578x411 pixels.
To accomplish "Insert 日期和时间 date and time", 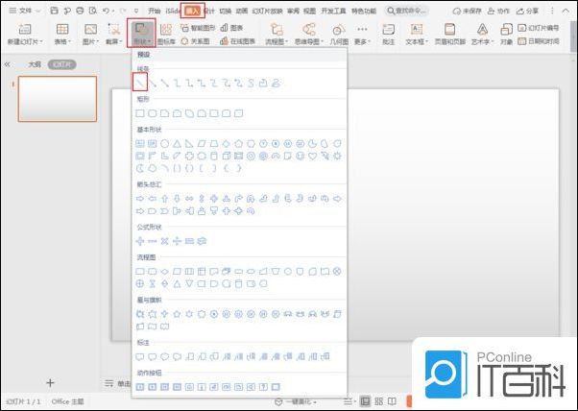I will point(539,41).
